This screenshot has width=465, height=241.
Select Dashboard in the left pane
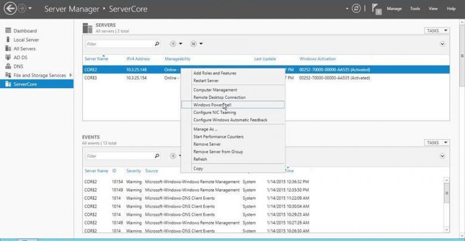pos(25,31)
